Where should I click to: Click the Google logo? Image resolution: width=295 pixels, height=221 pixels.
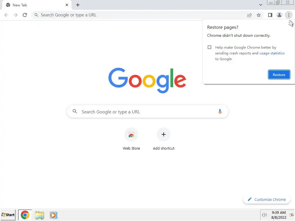coord(147,81)
